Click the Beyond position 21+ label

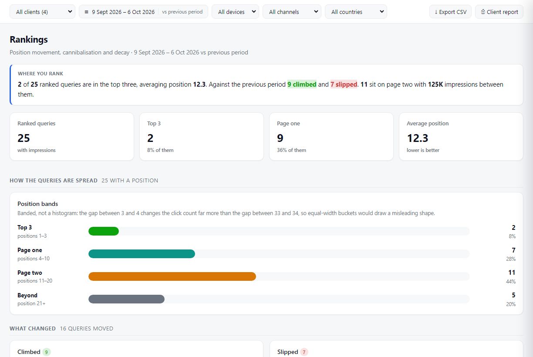click(31, 299)
